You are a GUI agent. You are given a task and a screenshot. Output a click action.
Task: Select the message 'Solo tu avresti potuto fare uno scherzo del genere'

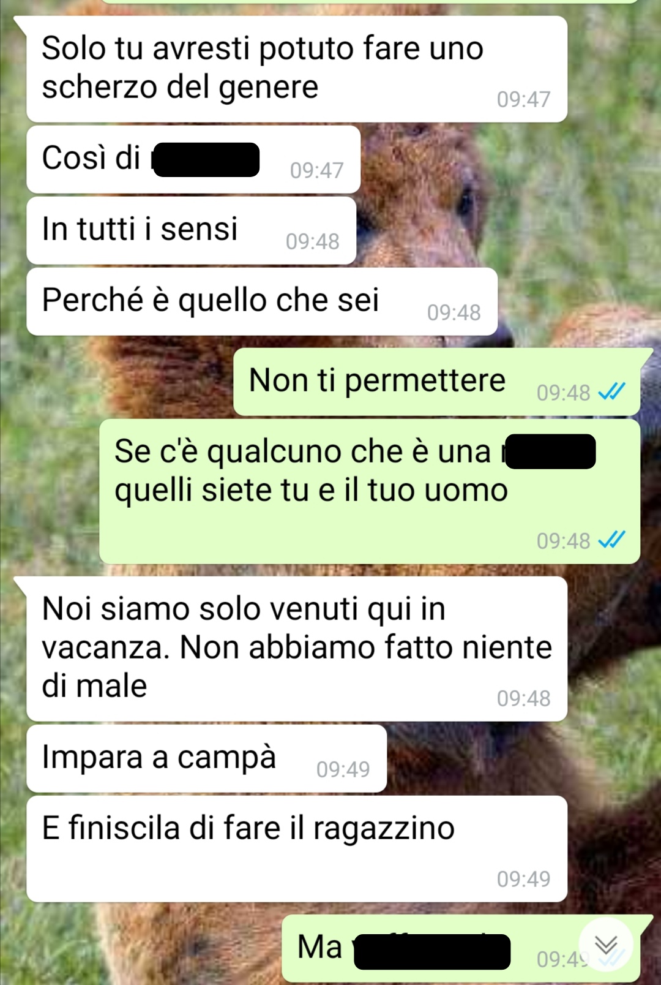pyautogui.click(x=297, y=69)
